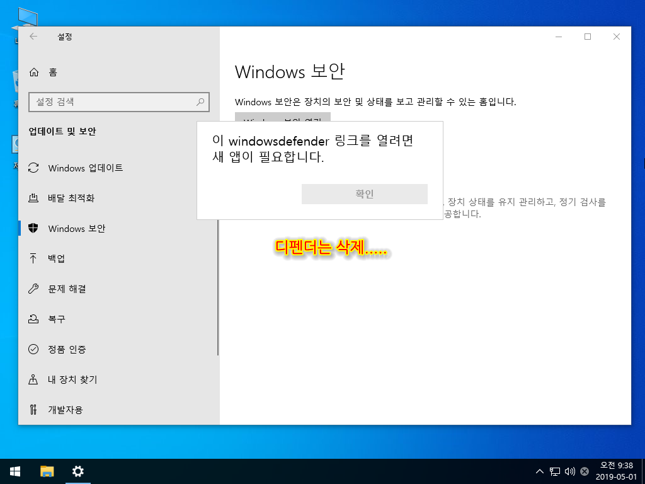Screen dimensions: 645x484
Task: Launch File Explorer from the taskbar
Action: (x=47, y=471)
